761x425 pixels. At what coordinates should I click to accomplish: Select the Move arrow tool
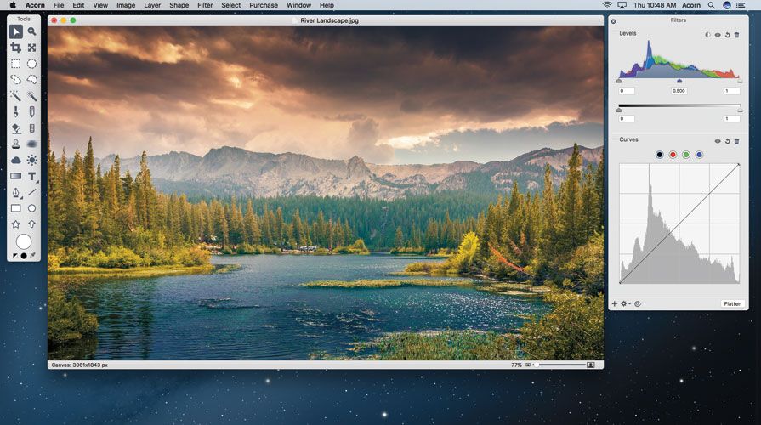15,32
